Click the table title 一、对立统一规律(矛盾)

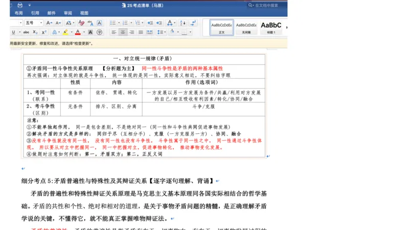(x=143, y=59)
